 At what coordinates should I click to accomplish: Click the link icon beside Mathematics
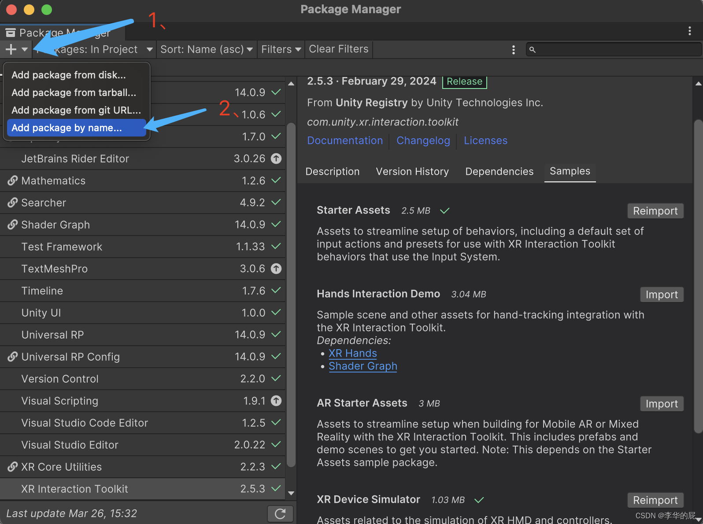pyautogui.click(x=12, y=181)
